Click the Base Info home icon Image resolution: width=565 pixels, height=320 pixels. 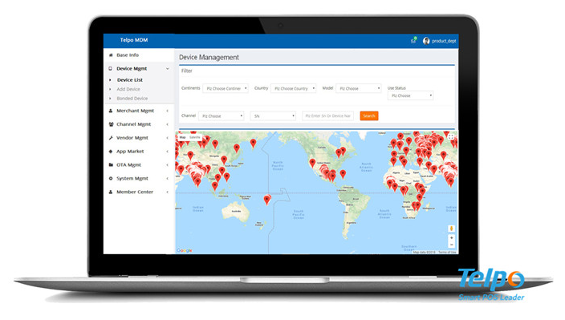tap(111, 55)
